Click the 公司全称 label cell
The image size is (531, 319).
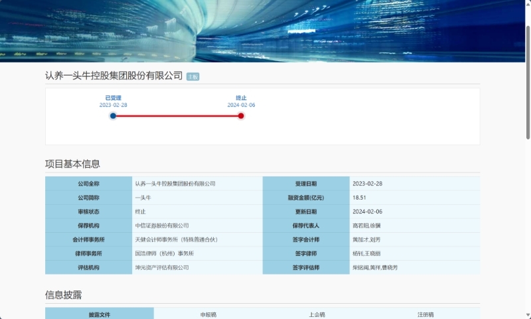pos(88,184)
